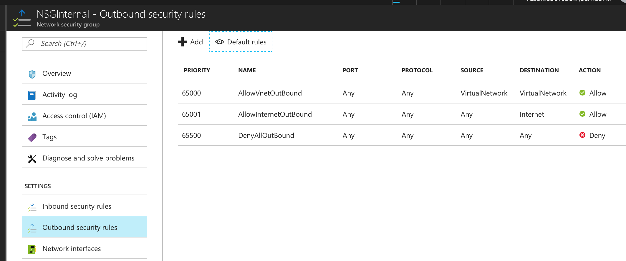Open the Overview menu item
The height and width of the screenshot is (261, 626).
click(x=85, y=73)
